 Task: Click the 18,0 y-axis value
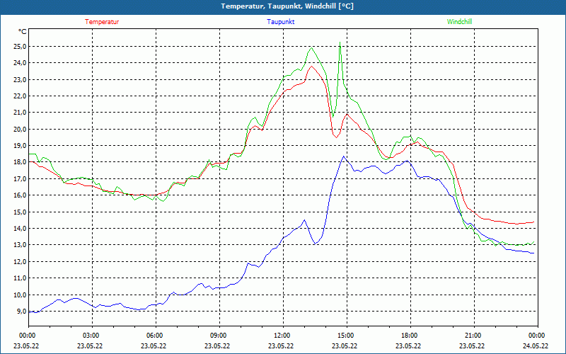[x=20, y=162]
